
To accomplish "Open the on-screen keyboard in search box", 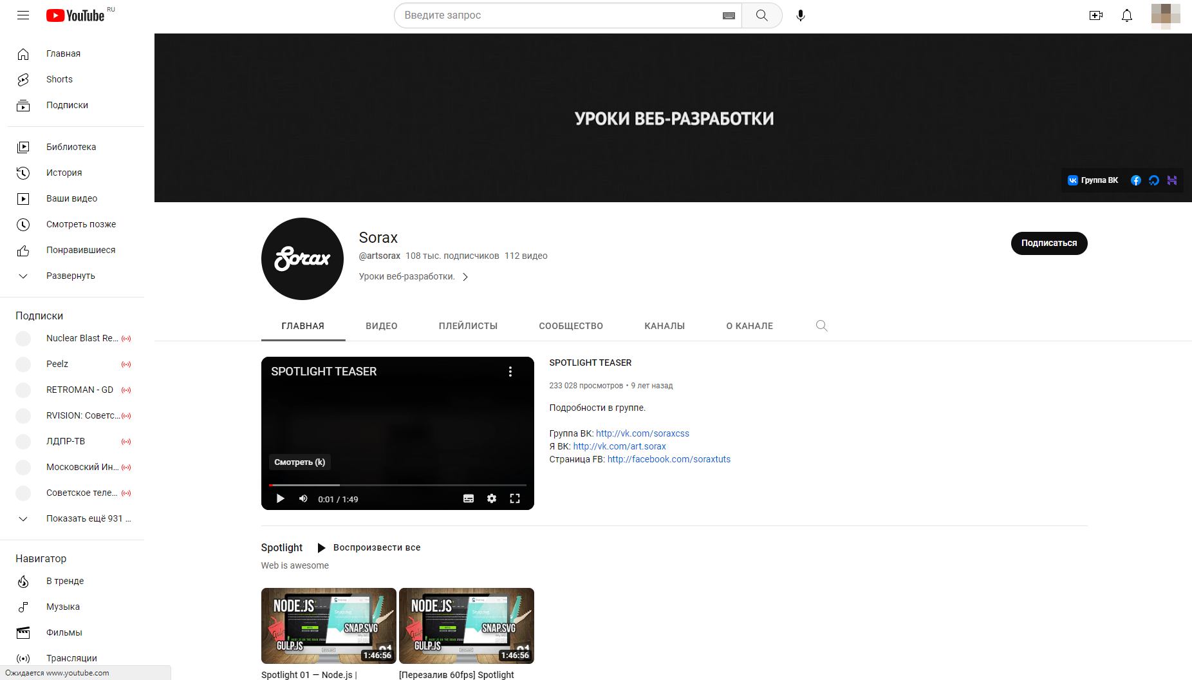I will tap(729, 15).
